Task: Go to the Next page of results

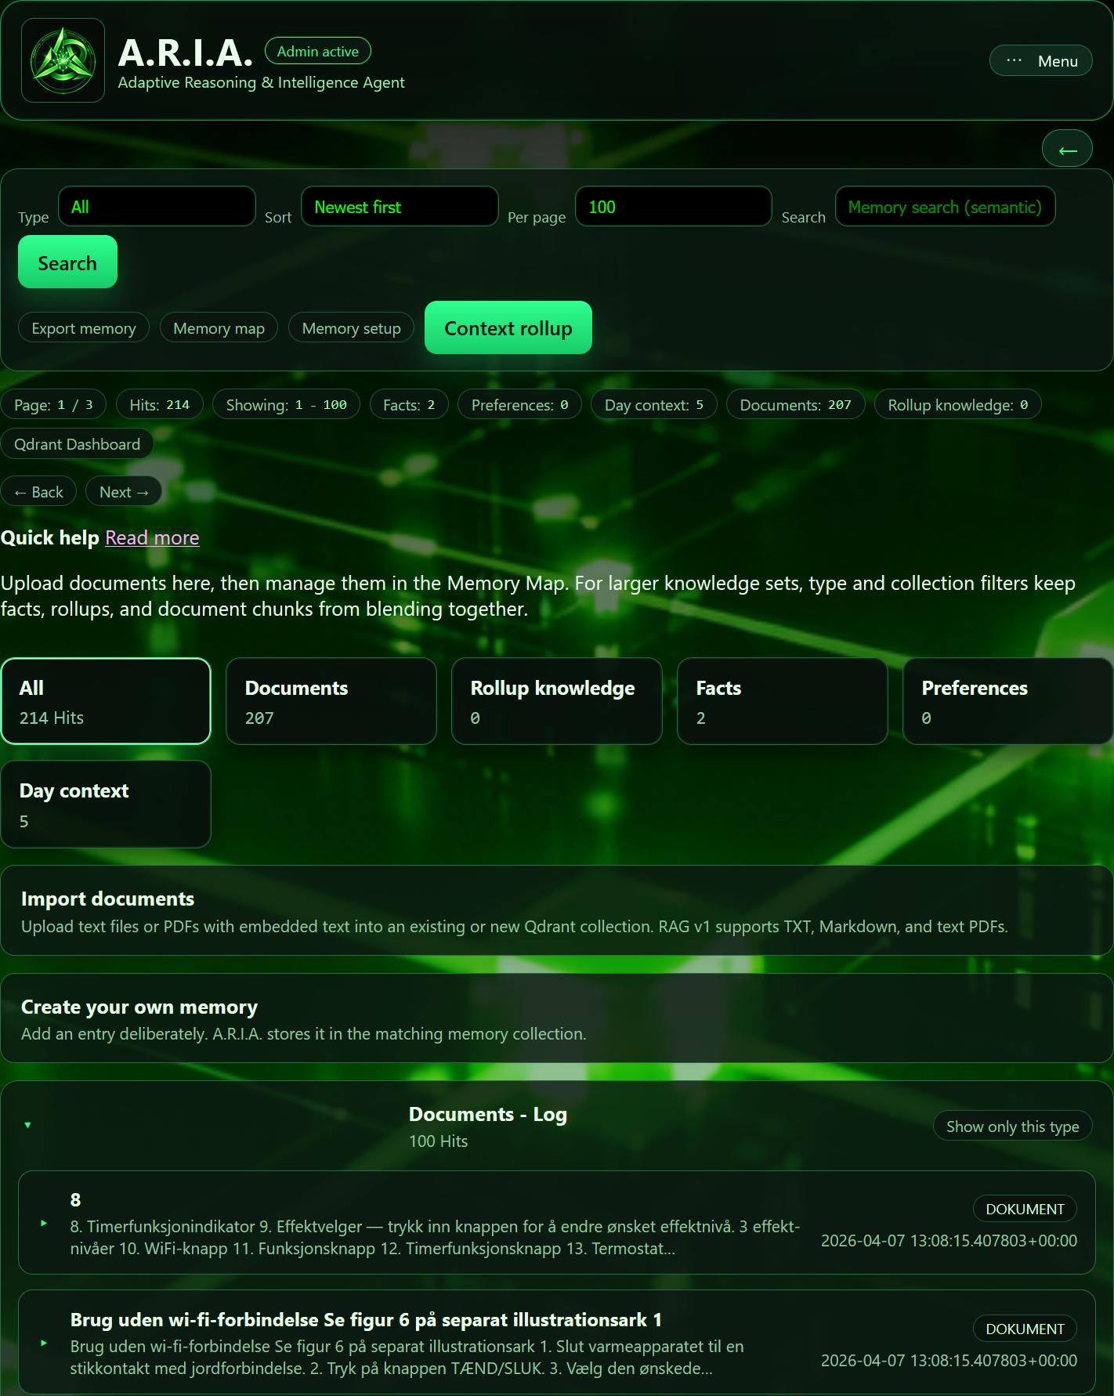Action: point(123,492)
